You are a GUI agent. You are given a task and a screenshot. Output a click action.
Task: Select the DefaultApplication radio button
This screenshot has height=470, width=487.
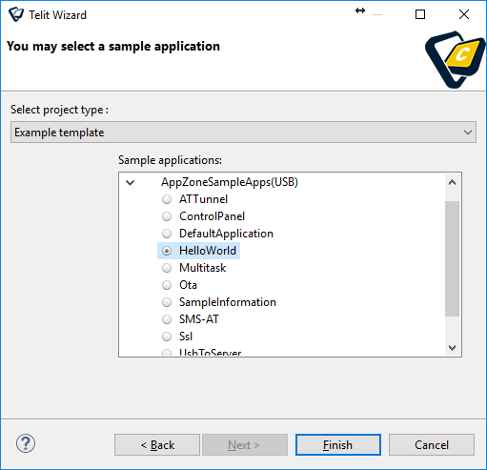coord(167,234)
